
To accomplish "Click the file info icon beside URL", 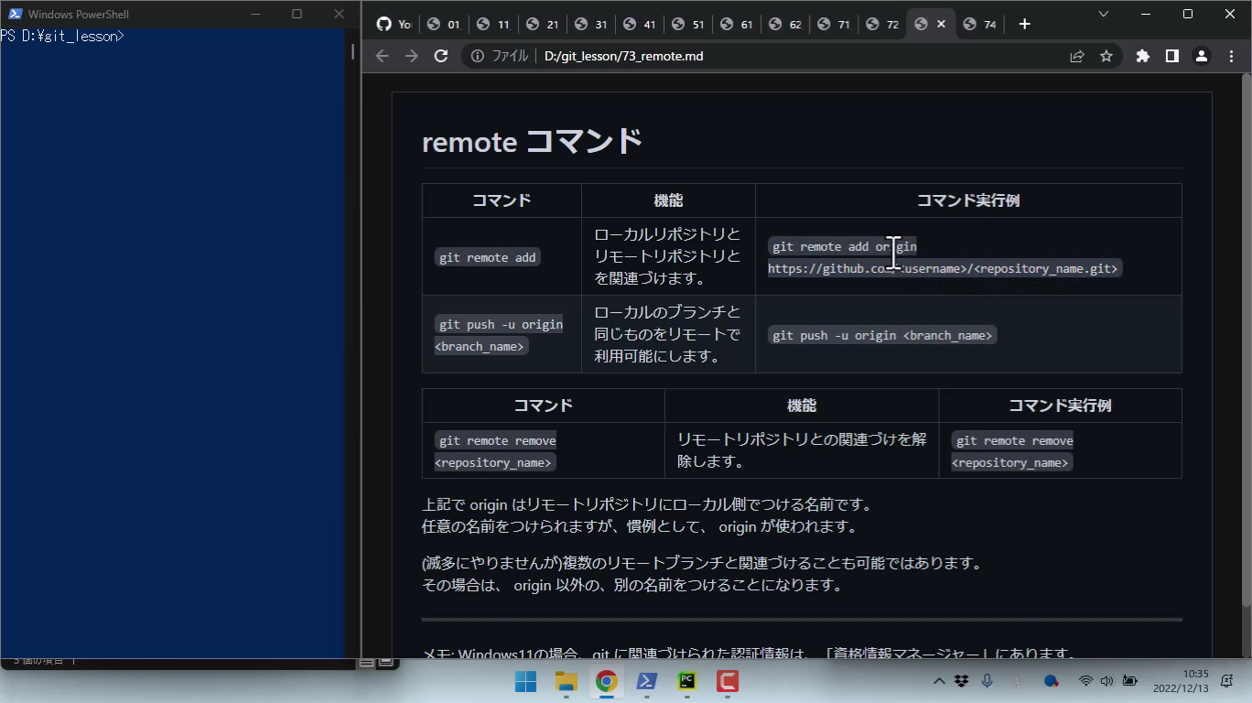I will pos(478,56).
